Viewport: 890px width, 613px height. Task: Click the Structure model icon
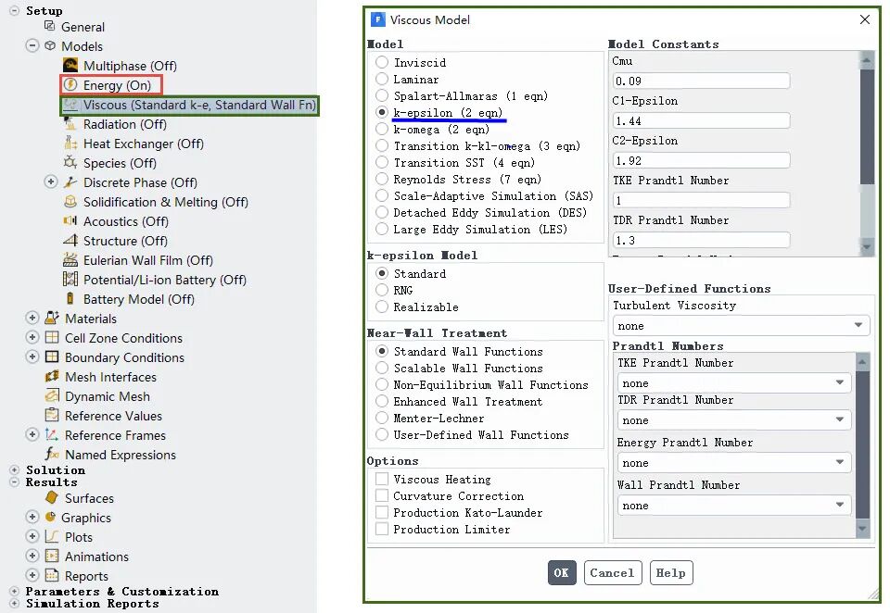point(70,240)
